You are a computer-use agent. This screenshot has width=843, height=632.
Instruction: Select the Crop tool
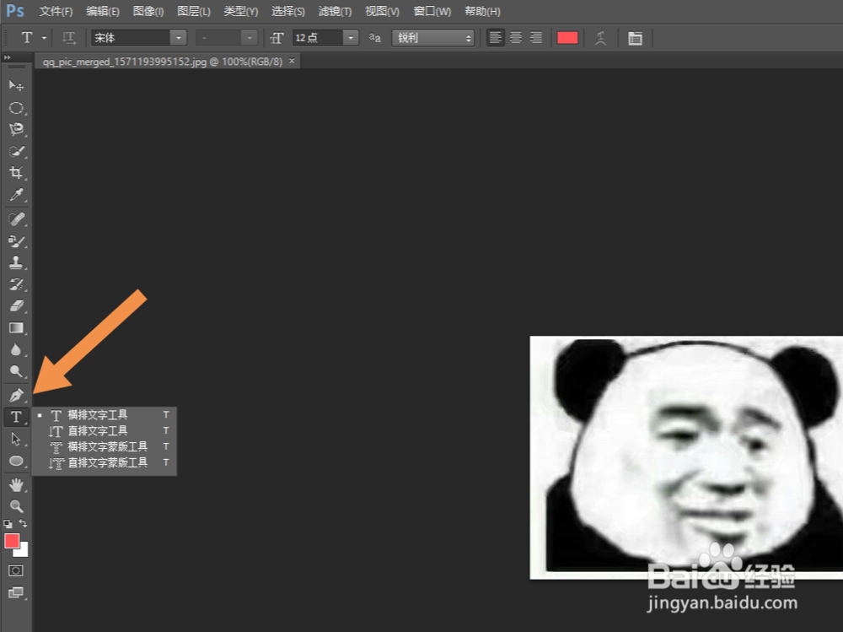click(16, 173)
